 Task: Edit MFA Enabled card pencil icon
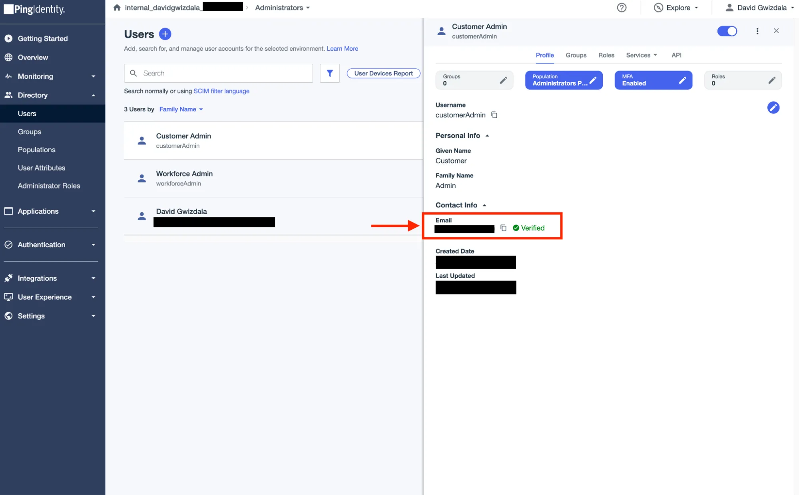(682, 80)
